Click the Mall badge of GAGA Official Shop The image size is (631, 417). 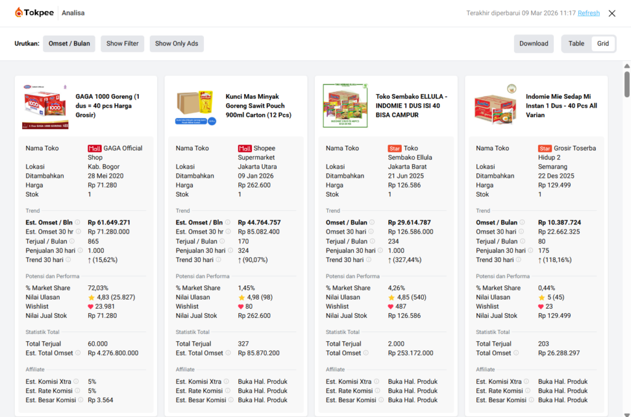pyautogui.click(x=94, y=148)
